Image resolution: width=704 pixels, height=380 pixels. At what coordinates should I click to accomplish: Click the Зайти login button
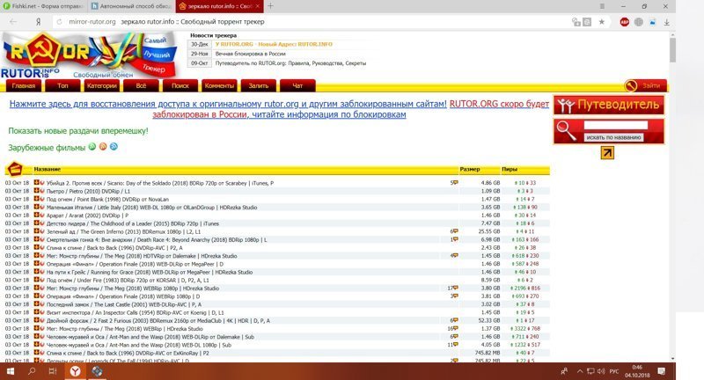pyautogui.click(x=645, y=85)
